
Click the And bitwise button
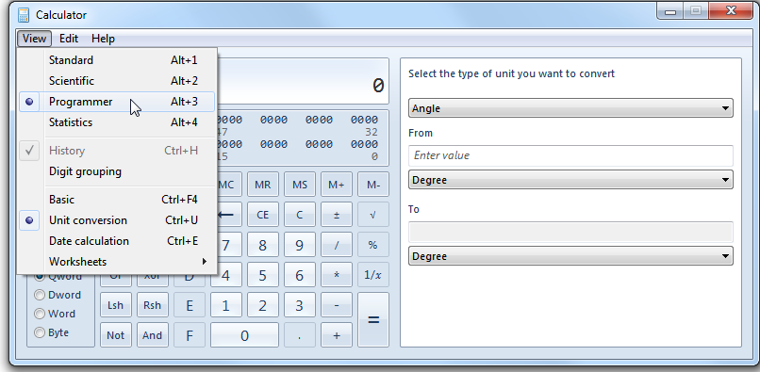point(152,335)
